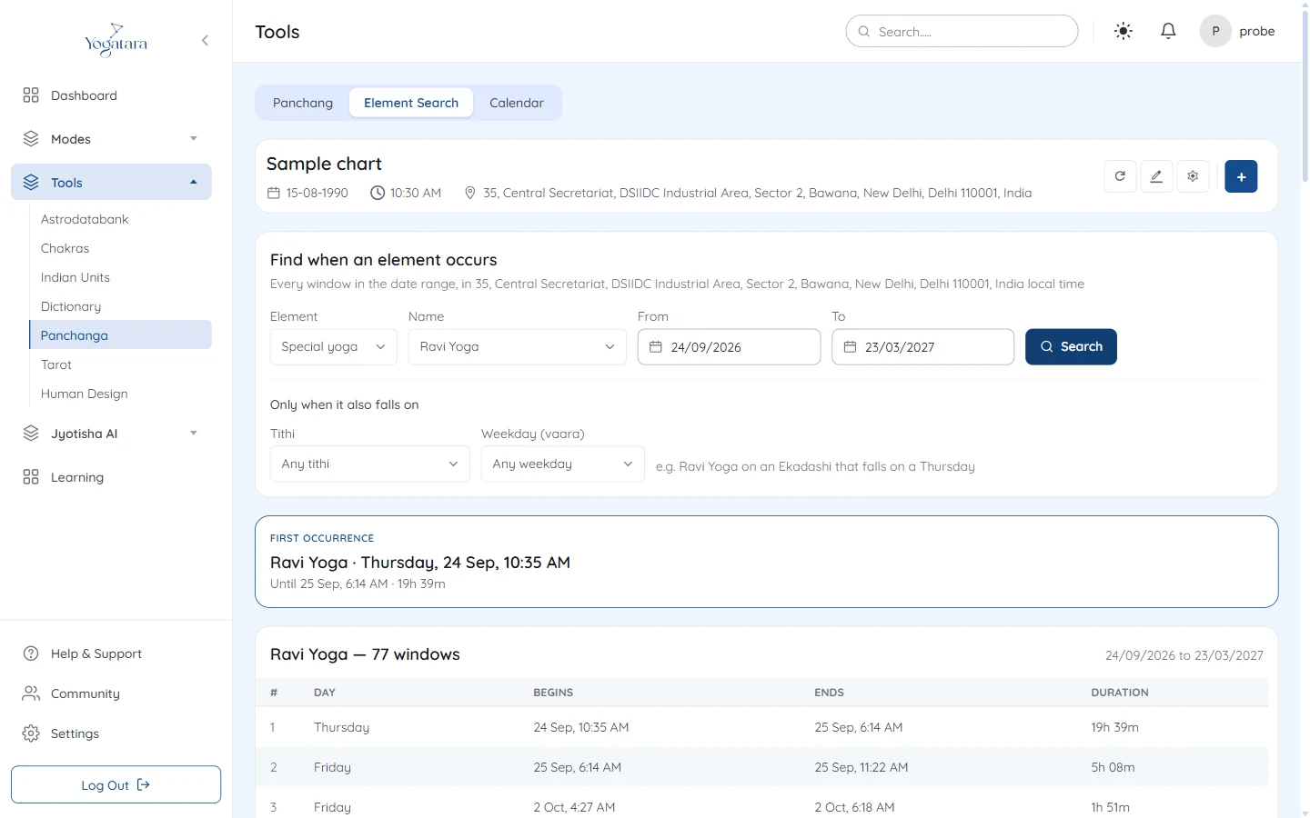Add a new chart with plus button
Screen dimensions: 1310x818
pyautogui.click(x=1241, y=176)
